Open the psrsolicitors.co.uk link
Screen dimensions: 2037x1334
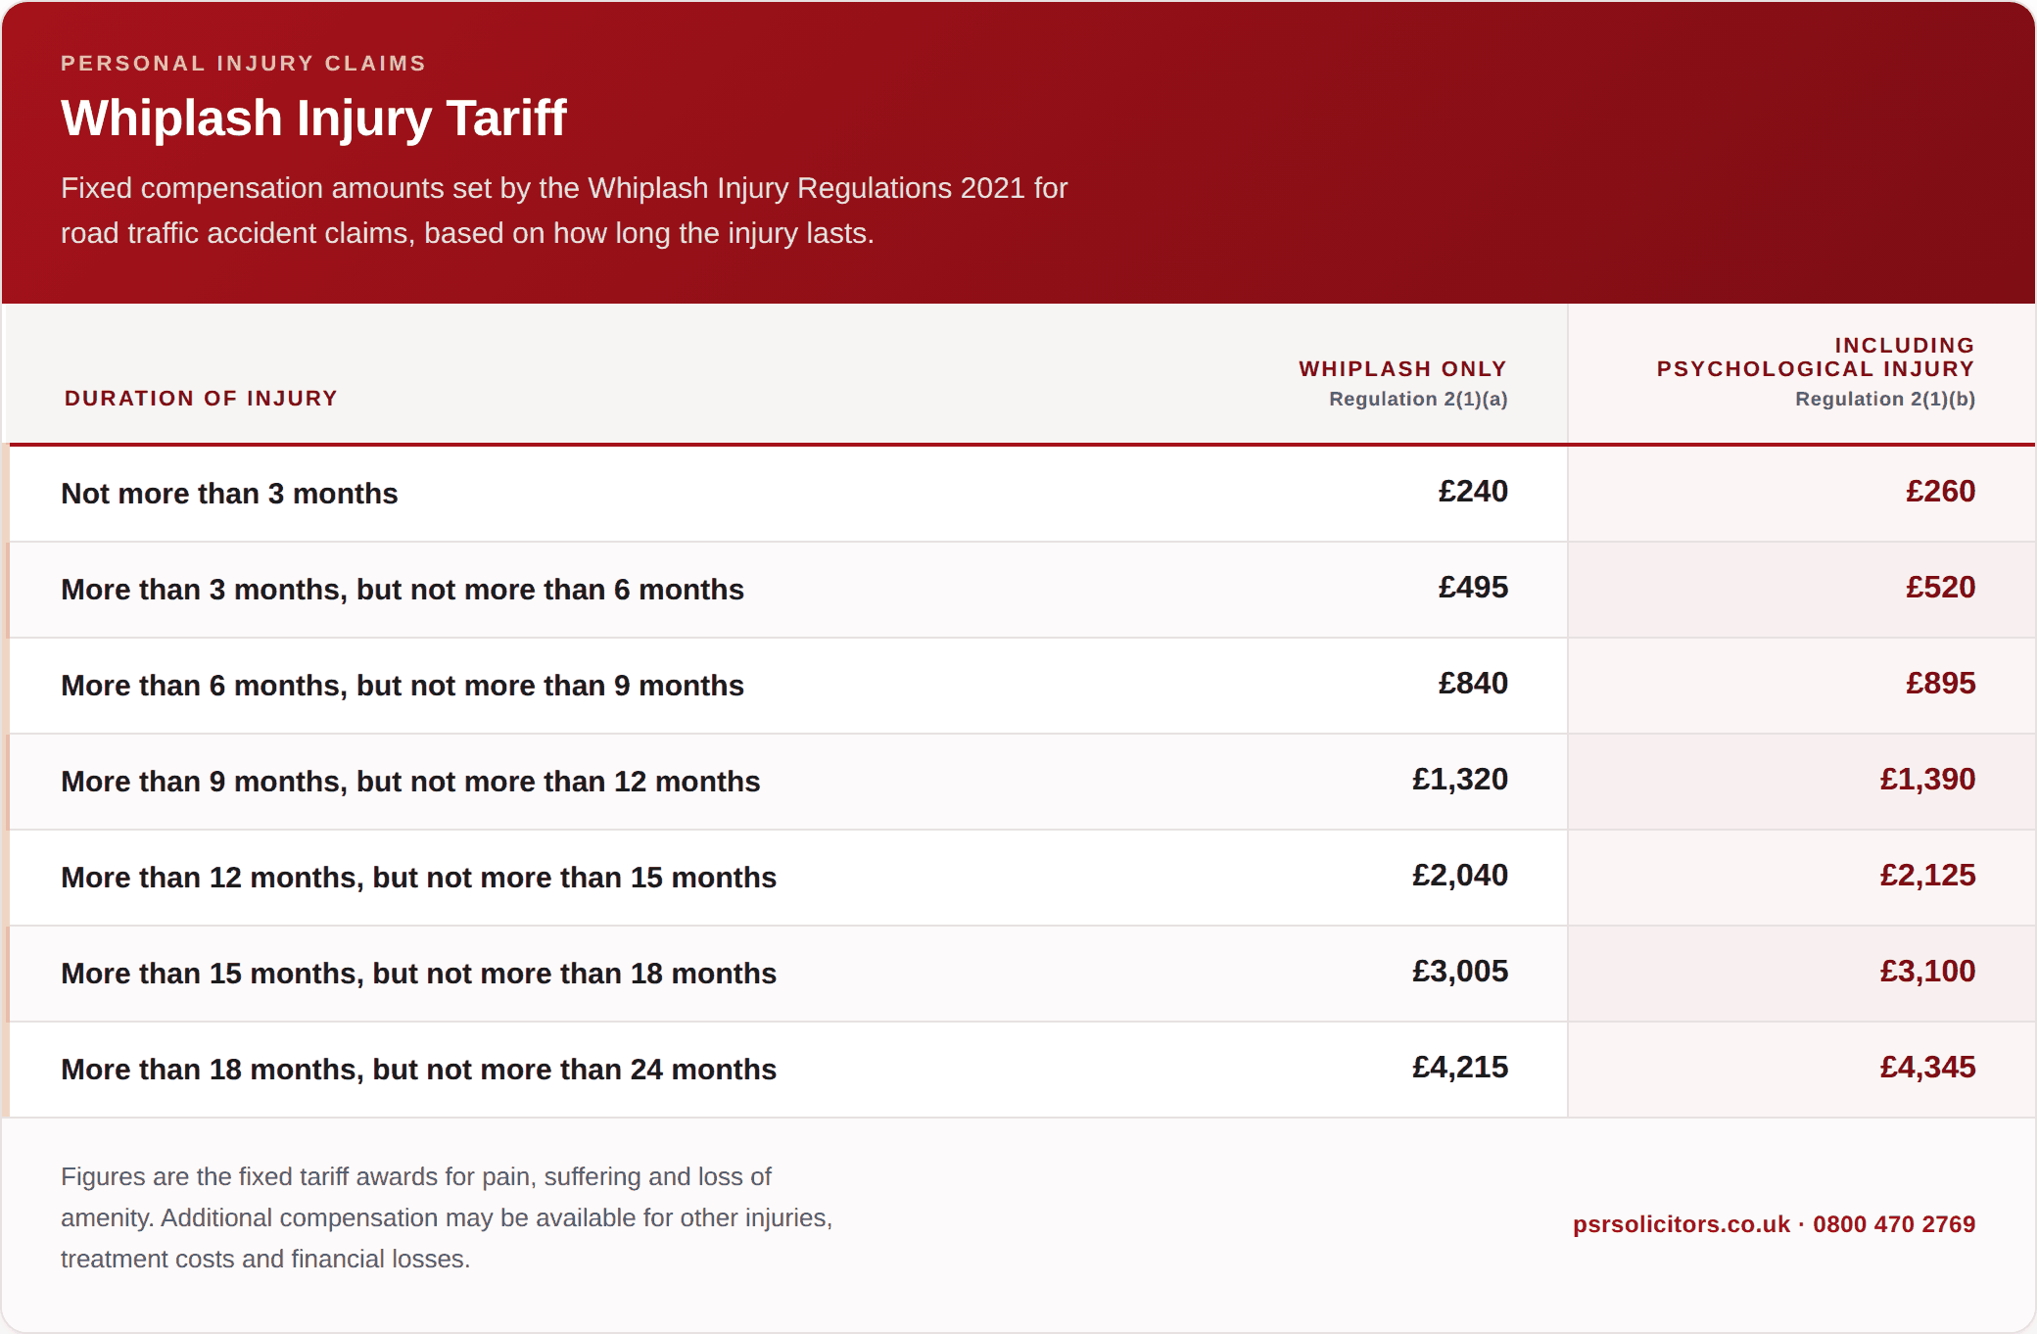coord(1681,1224)
